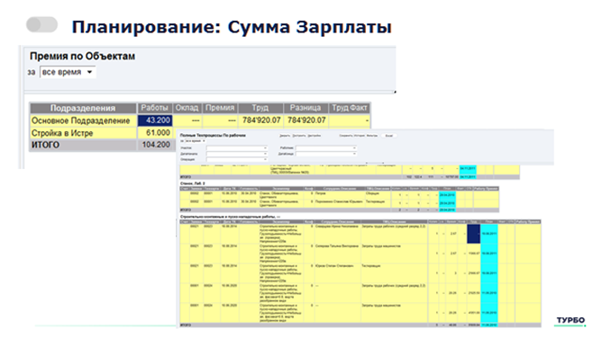602x338 pixels.
Task: Click the 784'920.07 value under Разница
Action: click(306, 120)
